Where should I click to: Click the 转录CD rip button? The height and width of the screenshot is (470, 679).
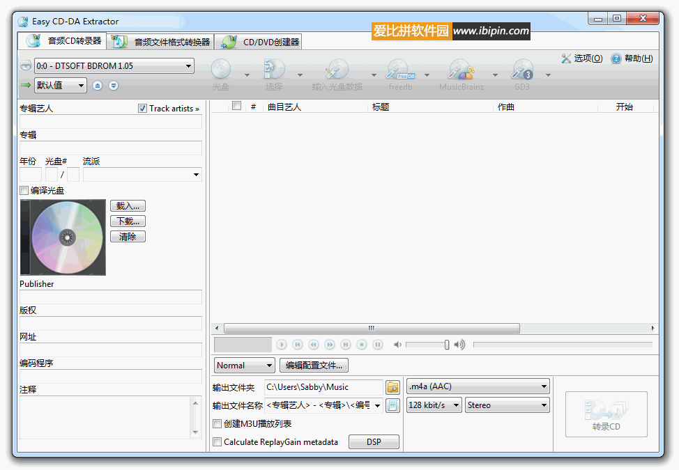pos(606,414)
